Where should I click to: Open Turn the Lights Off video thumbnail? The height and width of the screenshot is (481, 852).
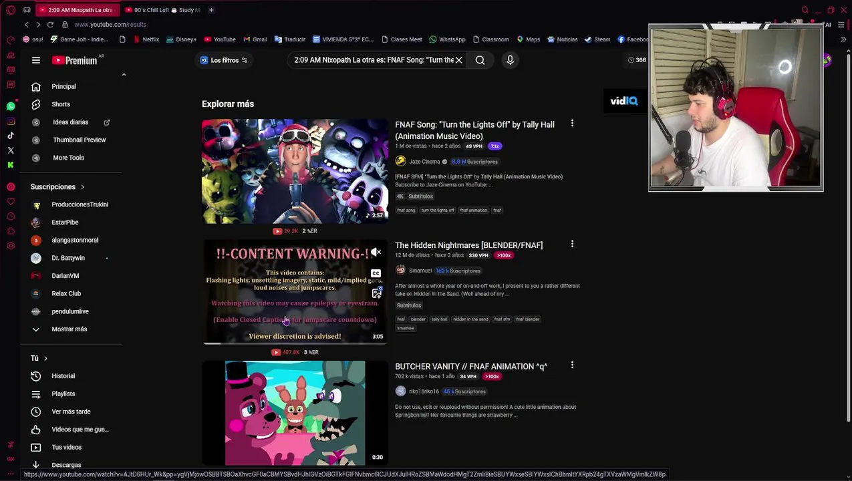295,171
